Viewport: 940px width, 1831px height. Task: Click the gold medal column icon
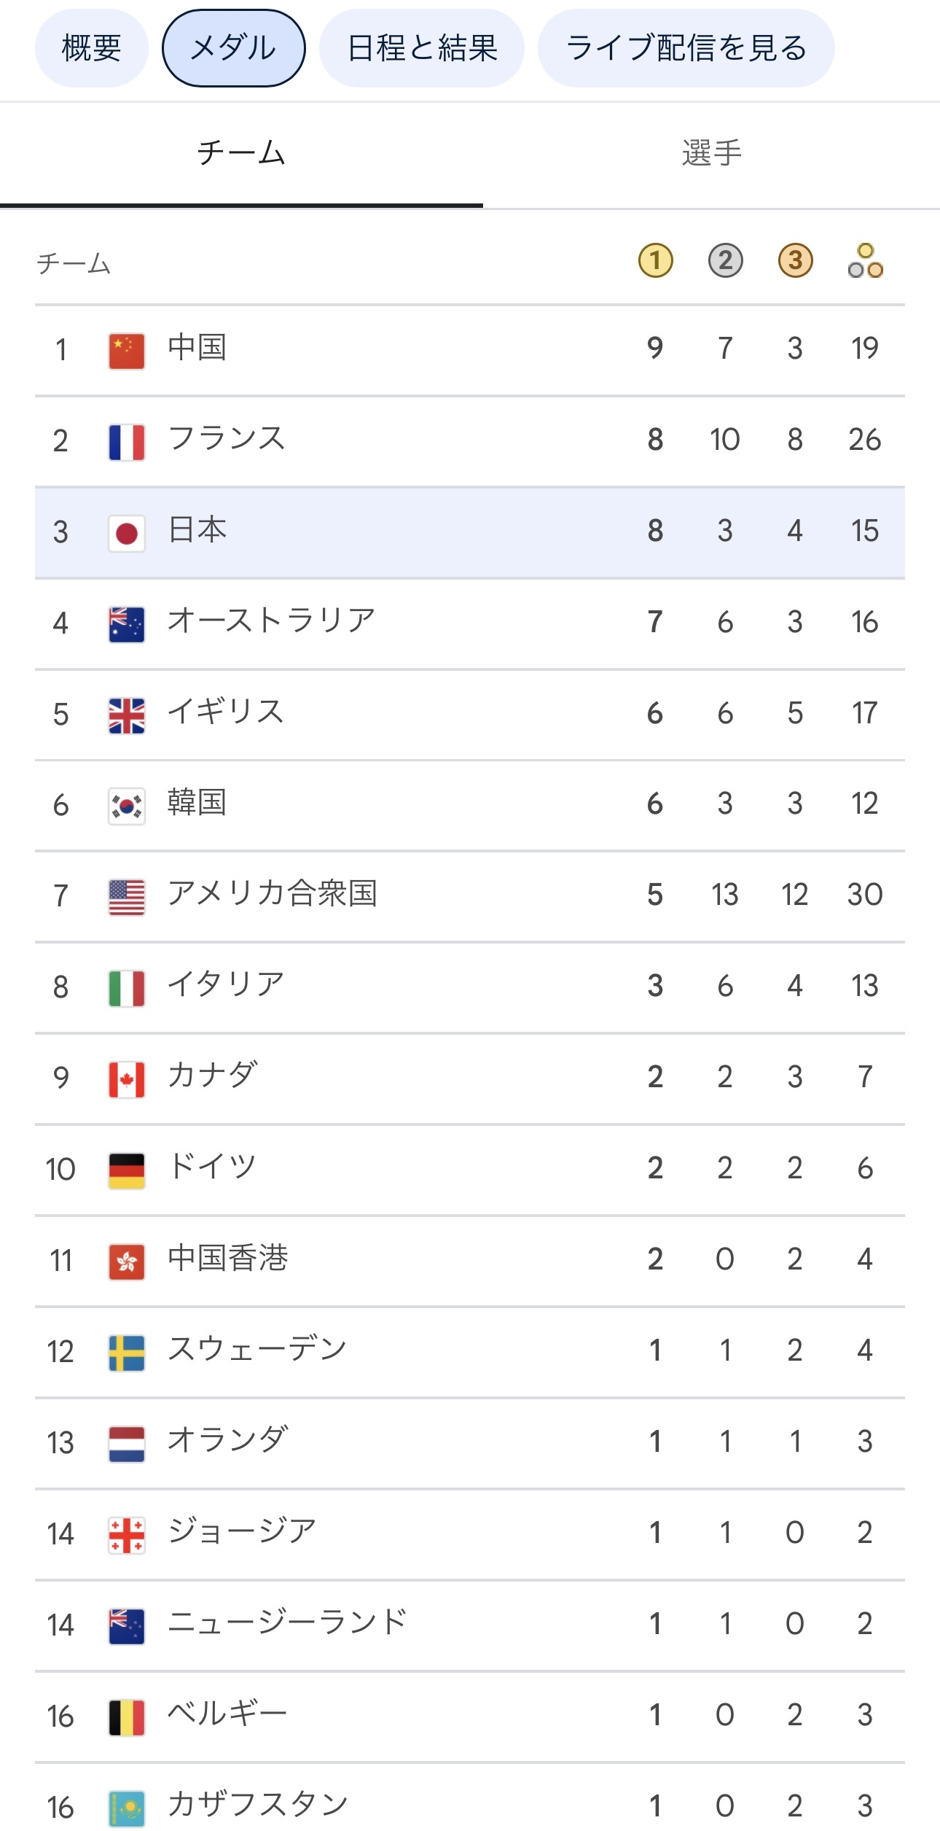point(655,260)
